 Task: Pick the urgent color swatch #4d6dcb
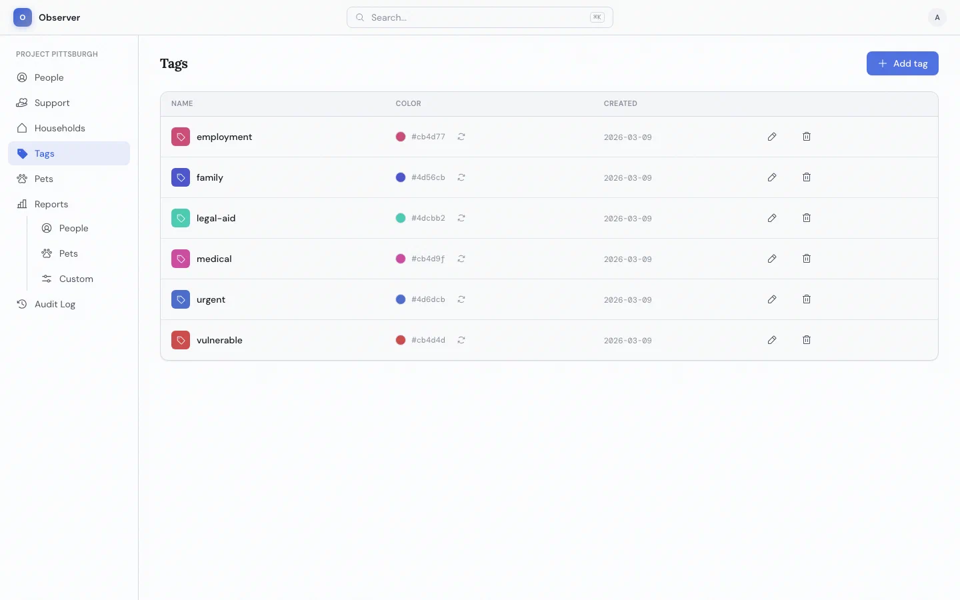(x=401, y=299)
